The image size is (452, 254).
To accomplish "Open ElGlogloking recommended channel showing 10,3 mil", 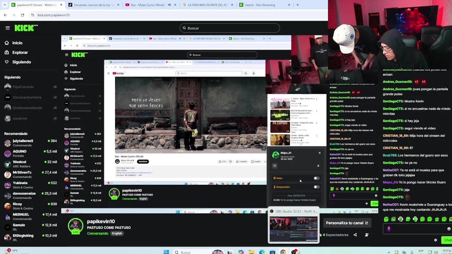I will [30, 237].
